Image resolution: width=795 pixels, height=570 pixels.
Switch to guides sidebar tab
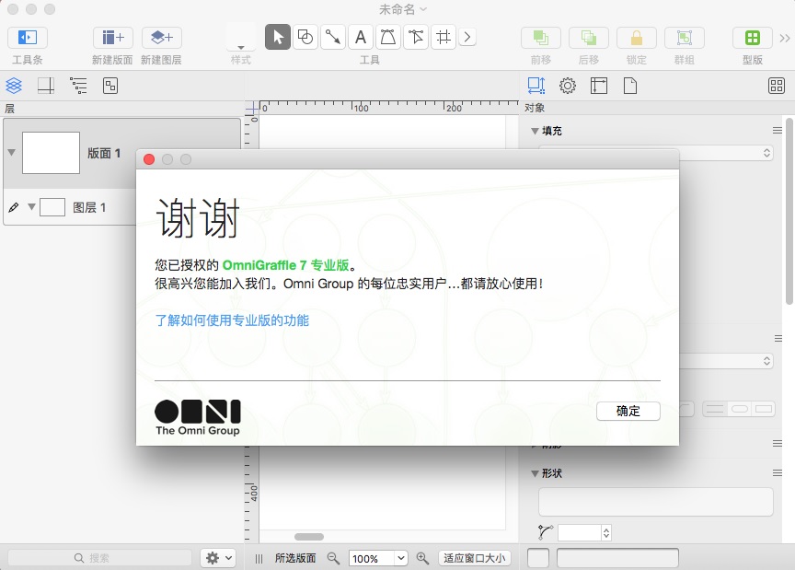click(46, 86)
